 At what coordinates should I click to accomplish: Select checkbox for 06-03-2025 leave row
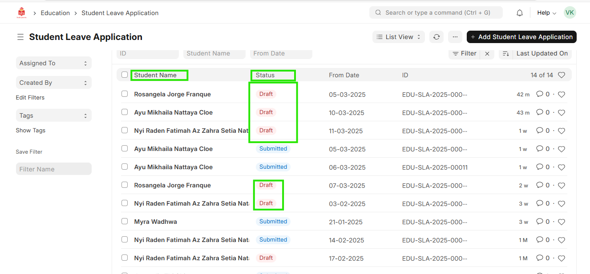tap(125, 167)
